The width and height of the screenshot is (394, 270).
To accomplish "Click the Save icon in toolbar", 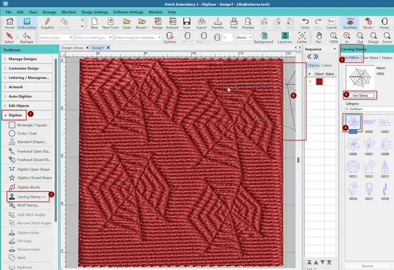I will pyautogui.click(x=187, y=24).
